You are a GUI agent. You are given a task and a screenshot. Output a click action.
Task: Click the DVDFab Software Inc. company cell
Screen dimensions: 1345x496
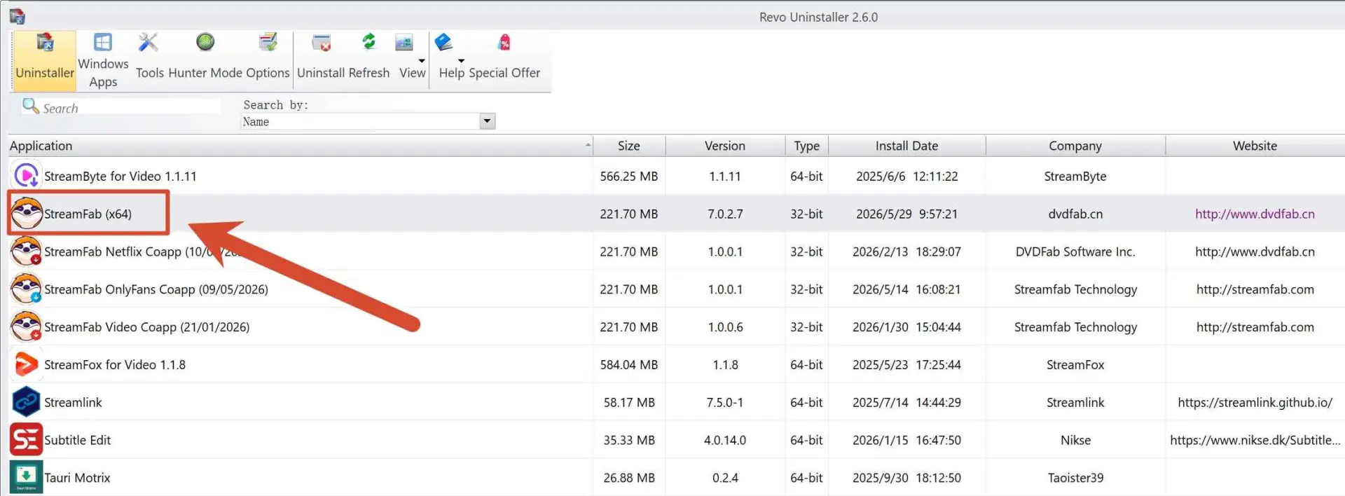(x=1075, y=252)
